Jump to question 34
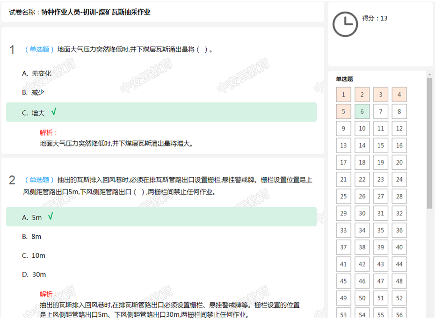Viewport: 435px width, 327px height. pos(362,230)
